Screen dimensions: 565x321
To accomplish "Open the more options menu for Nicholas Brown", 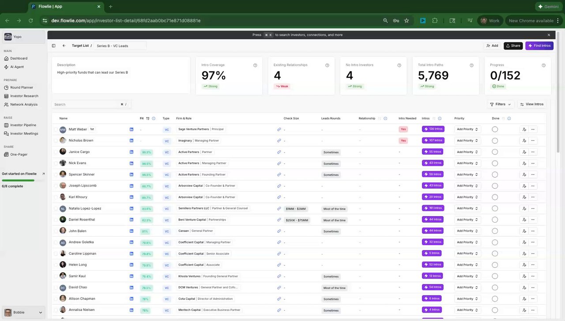I will point(533,141).
